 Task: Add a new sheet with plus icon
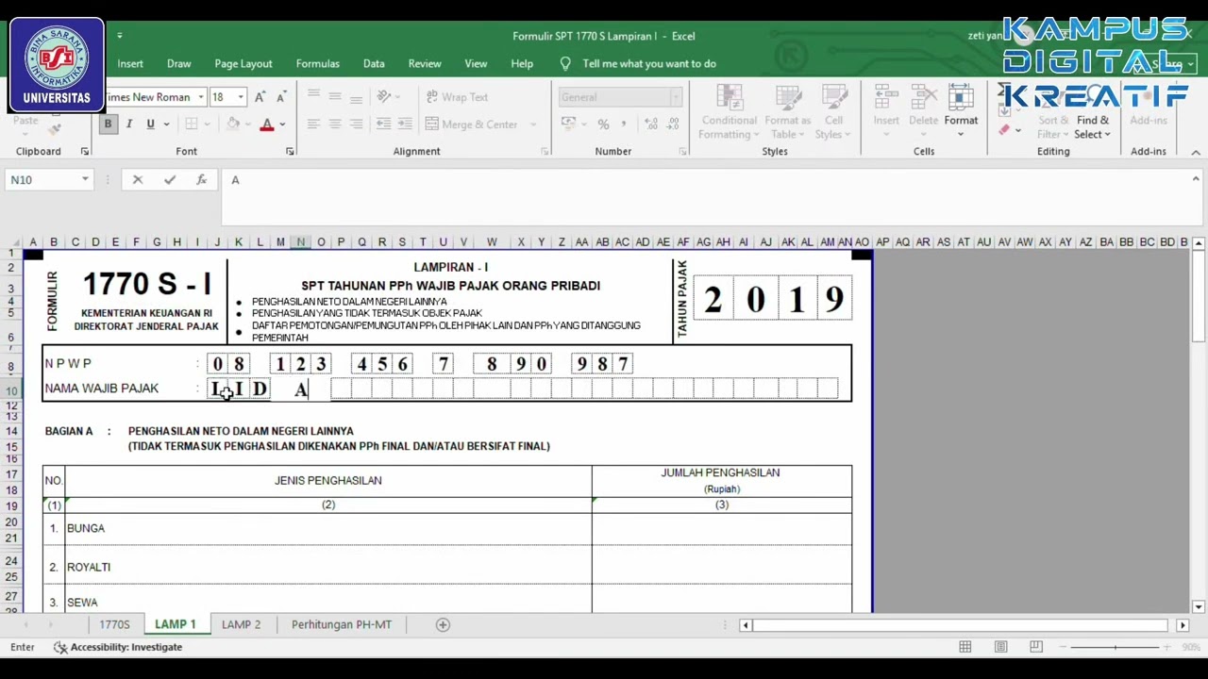pos(443,624)
